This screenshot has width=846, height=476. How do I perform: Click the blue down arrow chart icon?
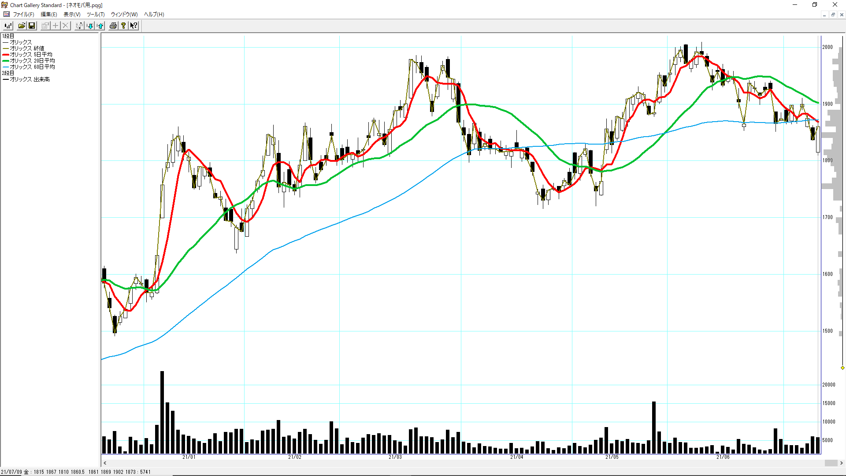point(90,26)
